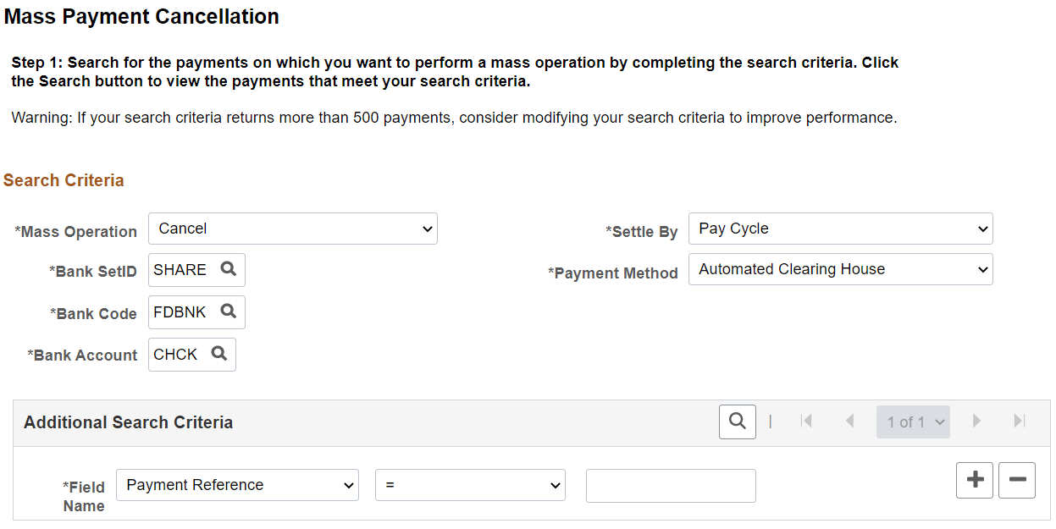Click the Additional Search Criteria find icon
This screenshot has height=529, width=1056.
[x=737, y=421]
